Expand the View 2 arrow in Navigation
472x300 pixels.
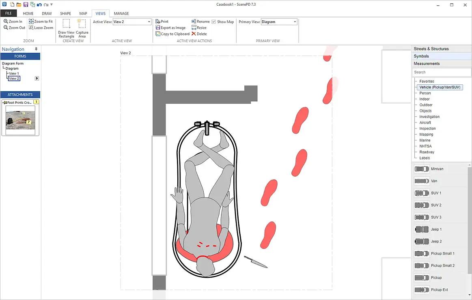click(37, 79)
